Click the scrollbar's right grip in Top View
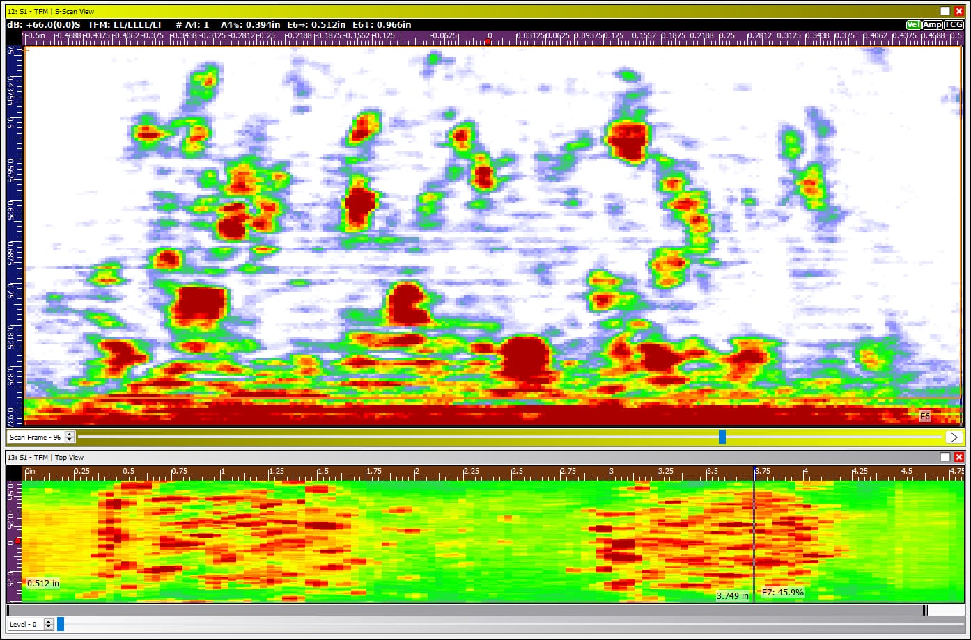The image size is (971, 640). tap(925, 610)
